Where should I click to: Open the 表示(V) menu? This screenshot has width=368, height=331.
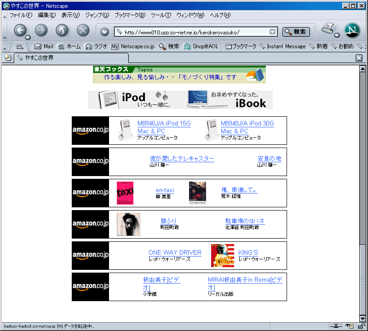pos(70,15)
